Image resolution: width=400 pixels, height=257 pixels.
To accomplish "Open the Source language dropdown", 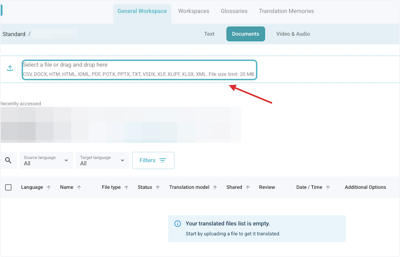I will pos(46,160).
